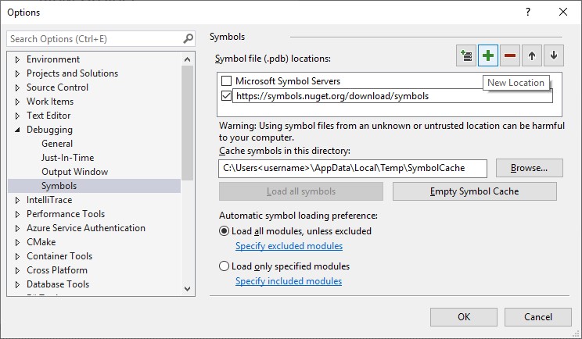The height and width of the screenshot is (339, 582).
Task: Move symbol location up with arrow icon
Action: coord(531,55)
